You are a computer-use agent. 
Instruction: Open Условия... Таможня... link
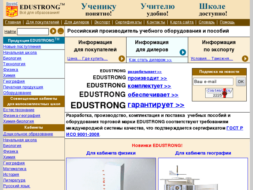(x=212, y=59)
